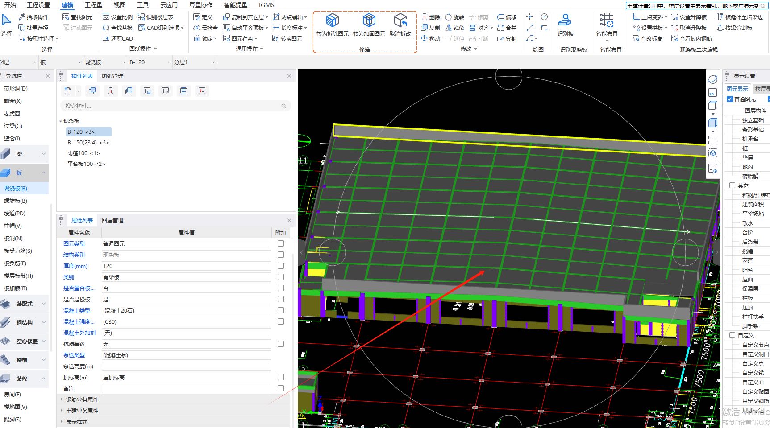This screenshot has width=770, height=428.
Task: Click the 旋转 tool
Action: [454, 17]
